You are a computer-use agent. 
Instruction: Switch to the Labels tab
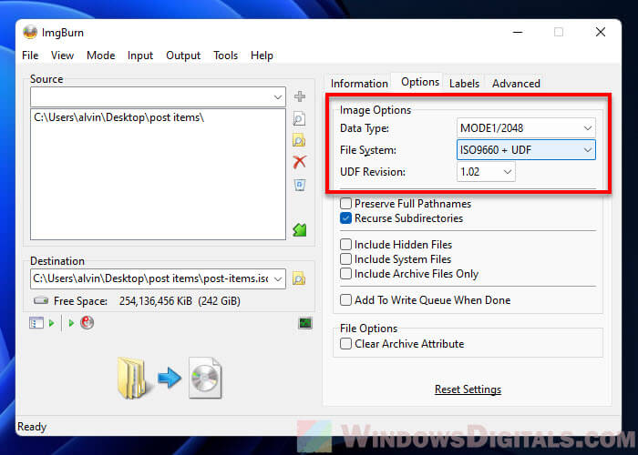464,84
